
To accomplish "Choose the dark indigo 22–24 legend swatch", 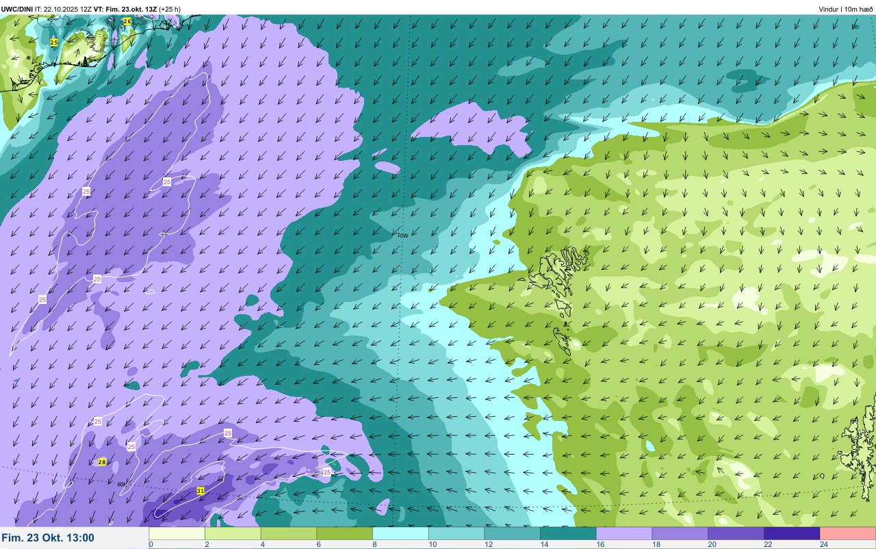I will tap(791, 533).
